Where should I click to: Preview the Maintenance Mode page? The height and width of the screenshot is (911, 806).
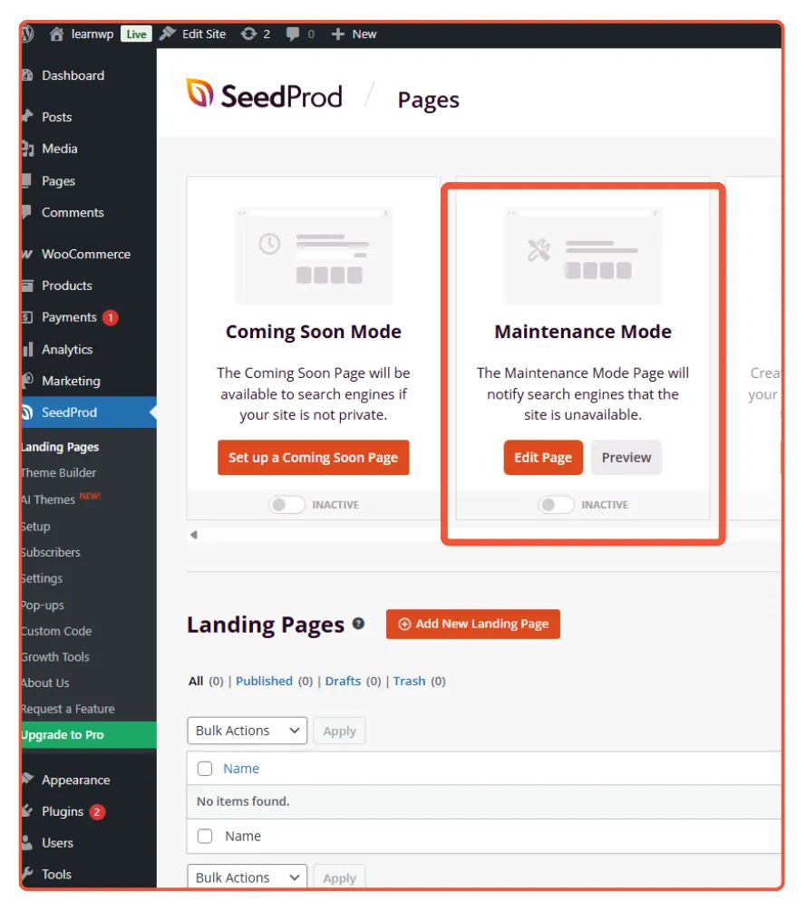[x=626, y=458]
